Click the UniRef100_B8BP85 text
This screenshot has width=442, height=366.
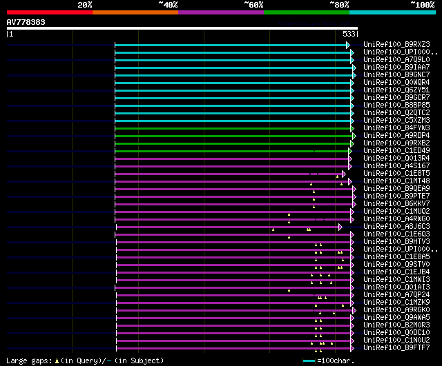[396, 105]
